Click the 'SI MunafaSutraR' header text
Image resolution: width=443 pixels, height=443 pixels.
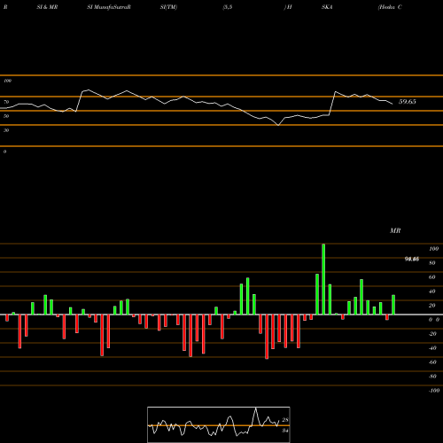[109, 7]
